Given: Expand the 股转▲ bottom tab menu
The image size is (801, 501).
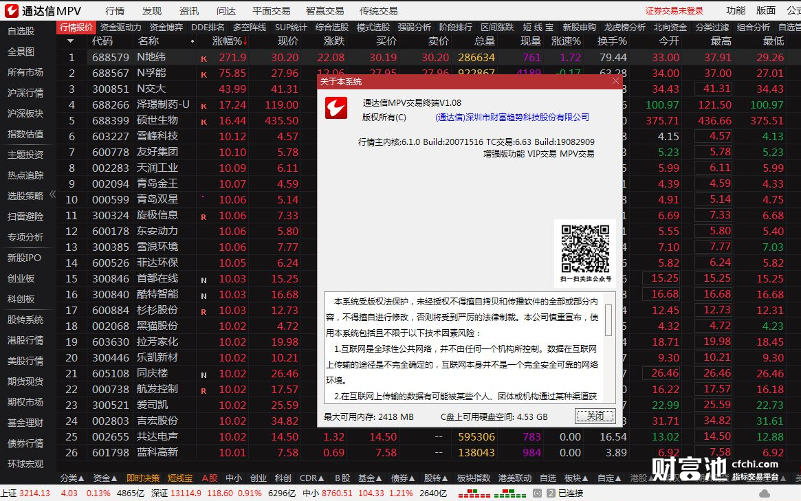Looking at the screenshot, I should tap(436, 478).
